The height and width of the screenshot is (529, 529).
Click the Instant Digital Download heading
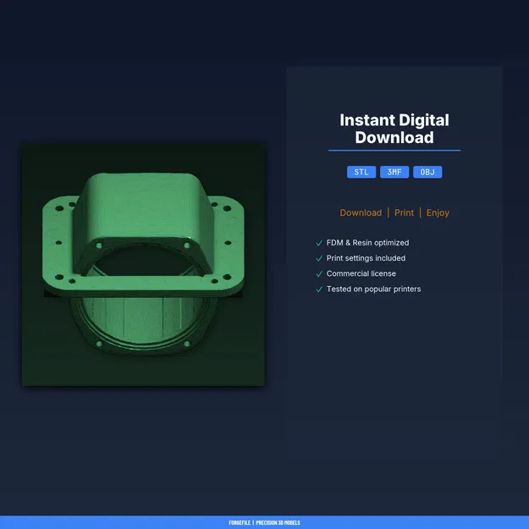[394, 129]
